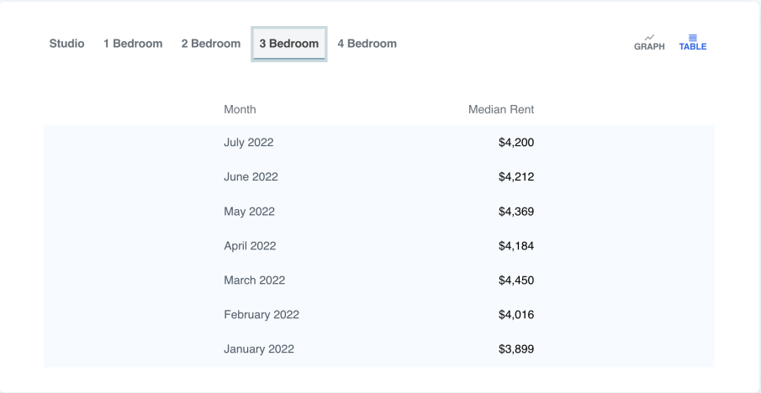Click the $4,369 rent value

tap(516, 212)
